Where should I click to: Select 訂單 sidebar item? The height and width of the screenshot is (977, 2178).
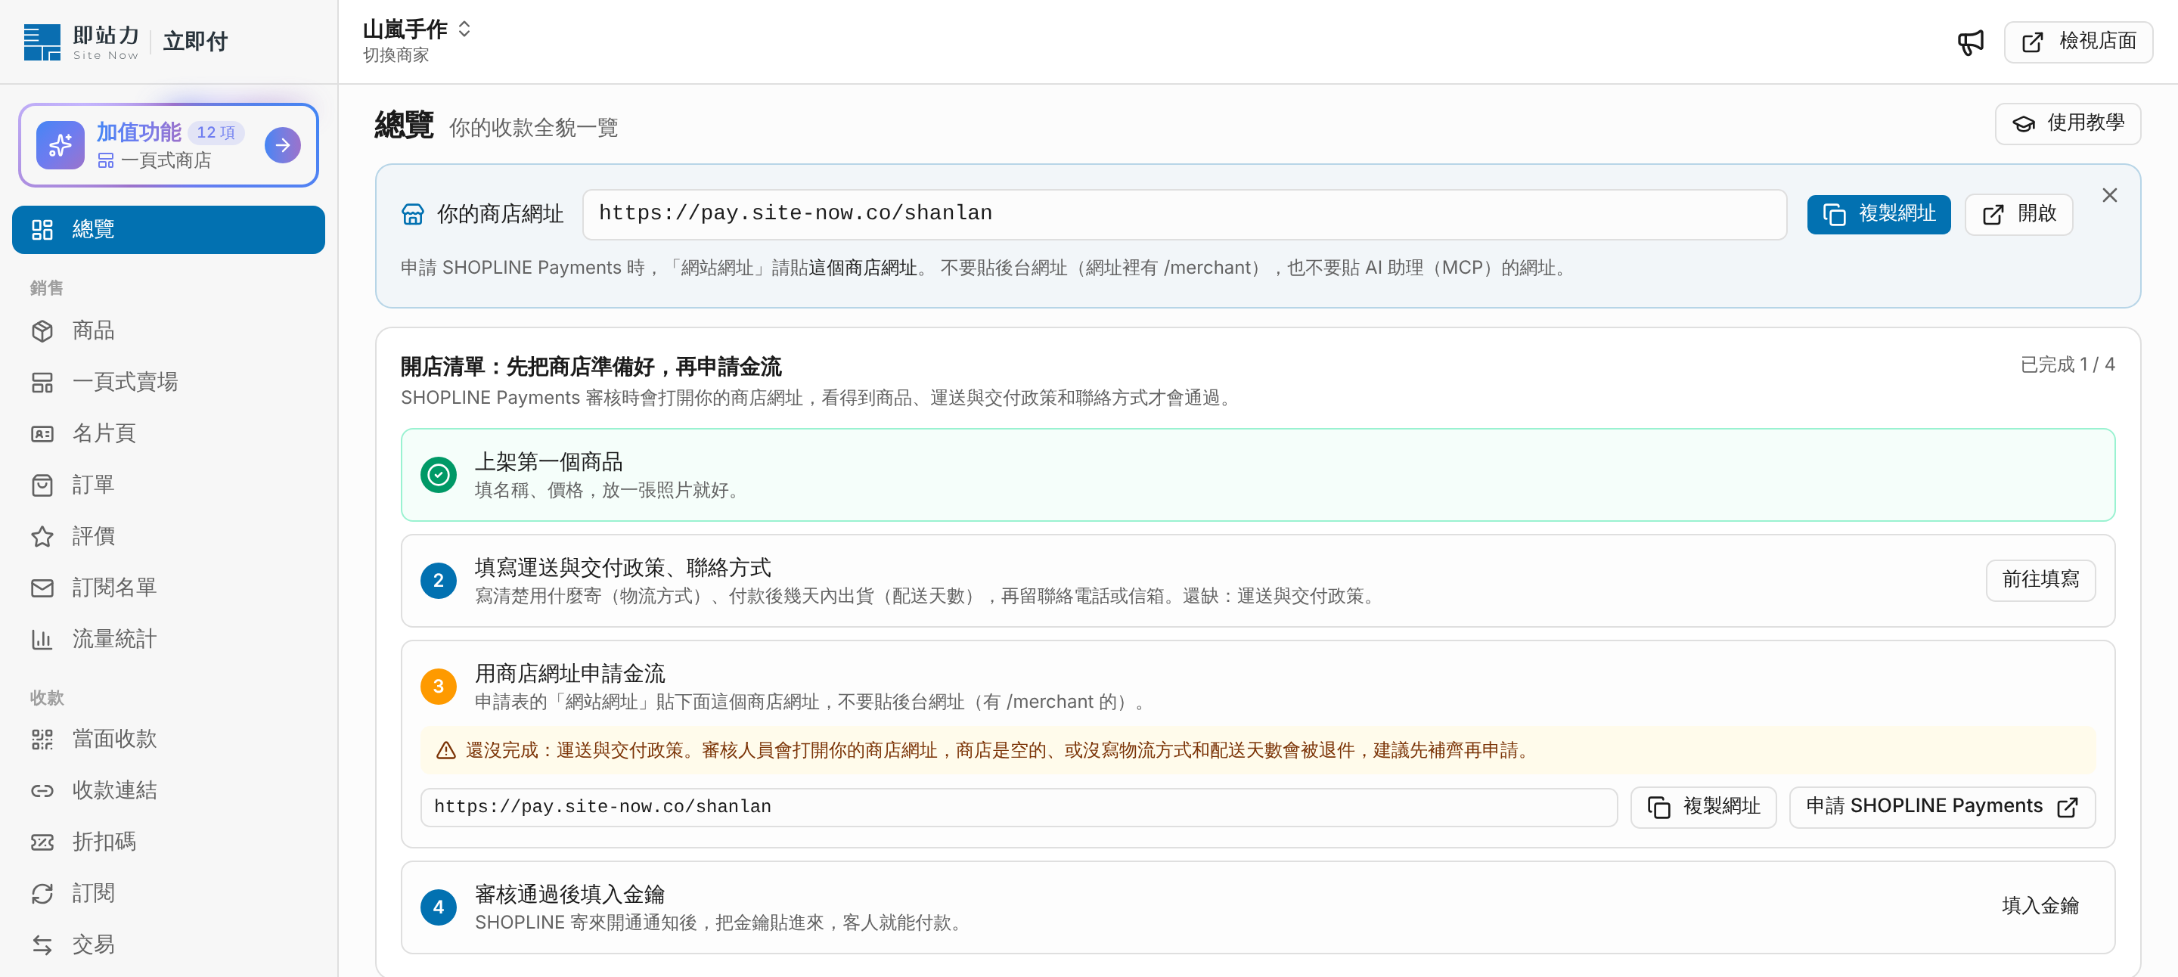[x=168, y=485]
